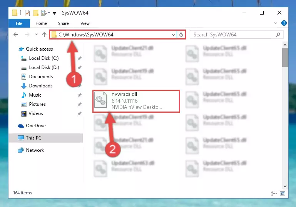Click the Downloads blue arrow icon
Screen dimensions: 296x207
pyautogui.click(x=24, y=86)
